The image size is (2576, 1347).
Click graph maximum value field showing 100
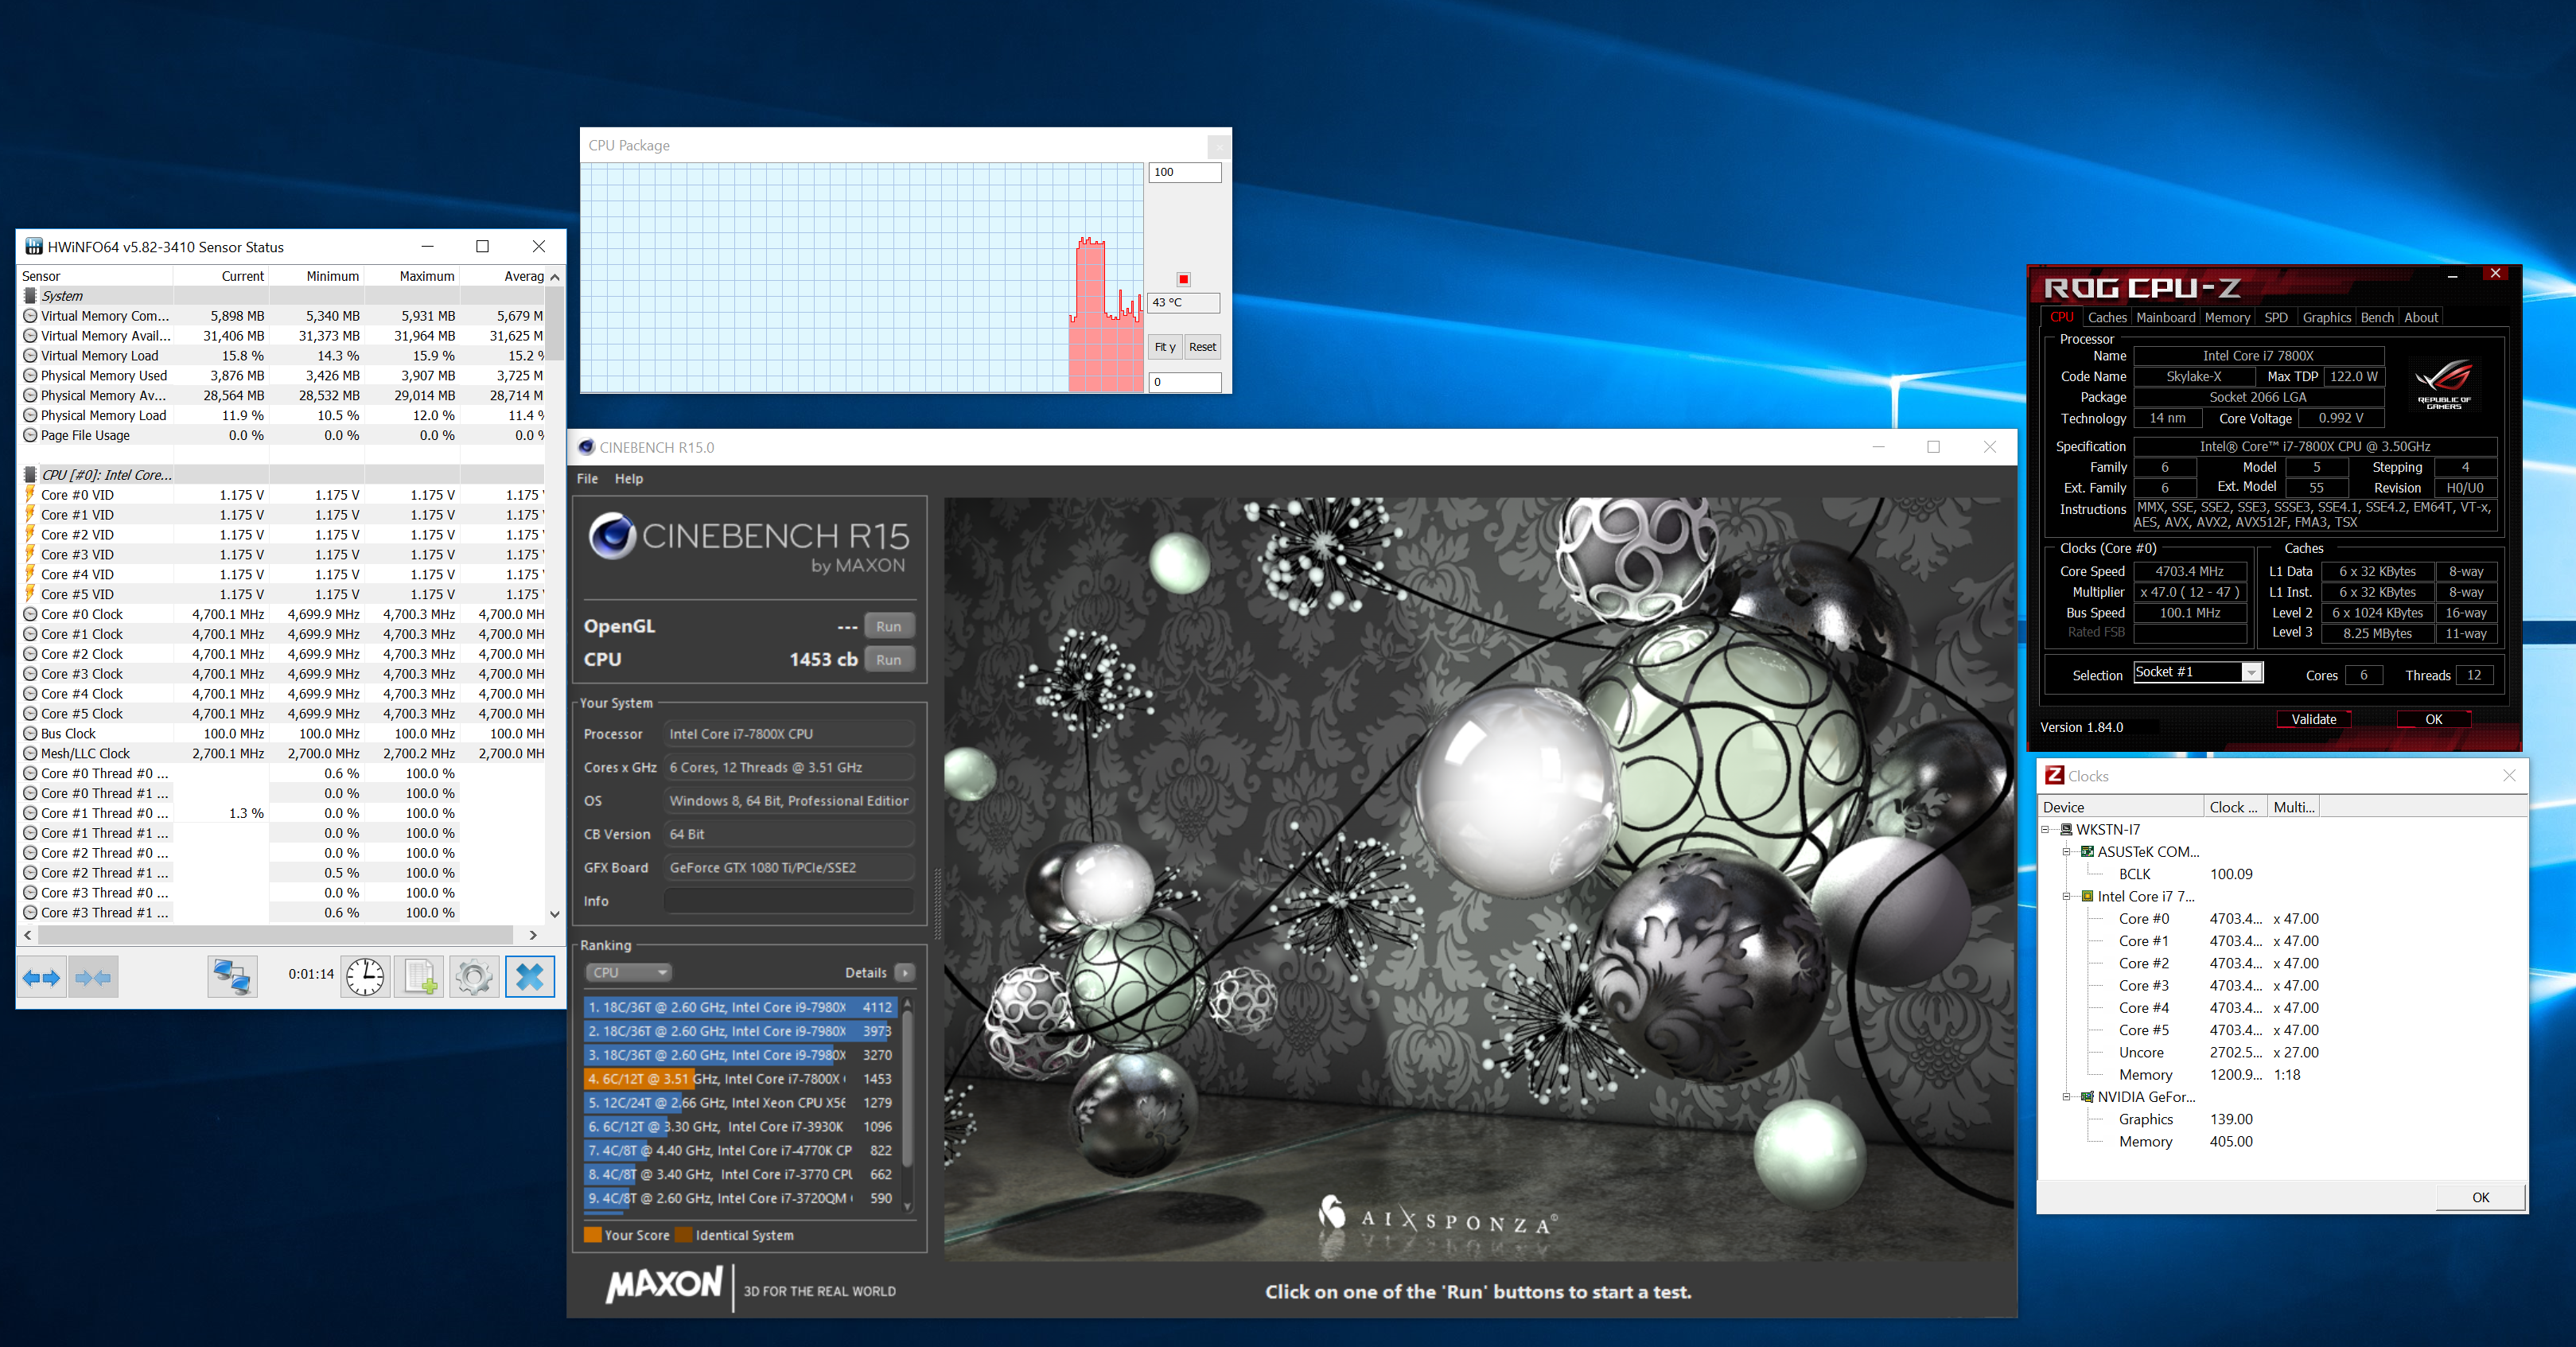[x=1184, y=172]
